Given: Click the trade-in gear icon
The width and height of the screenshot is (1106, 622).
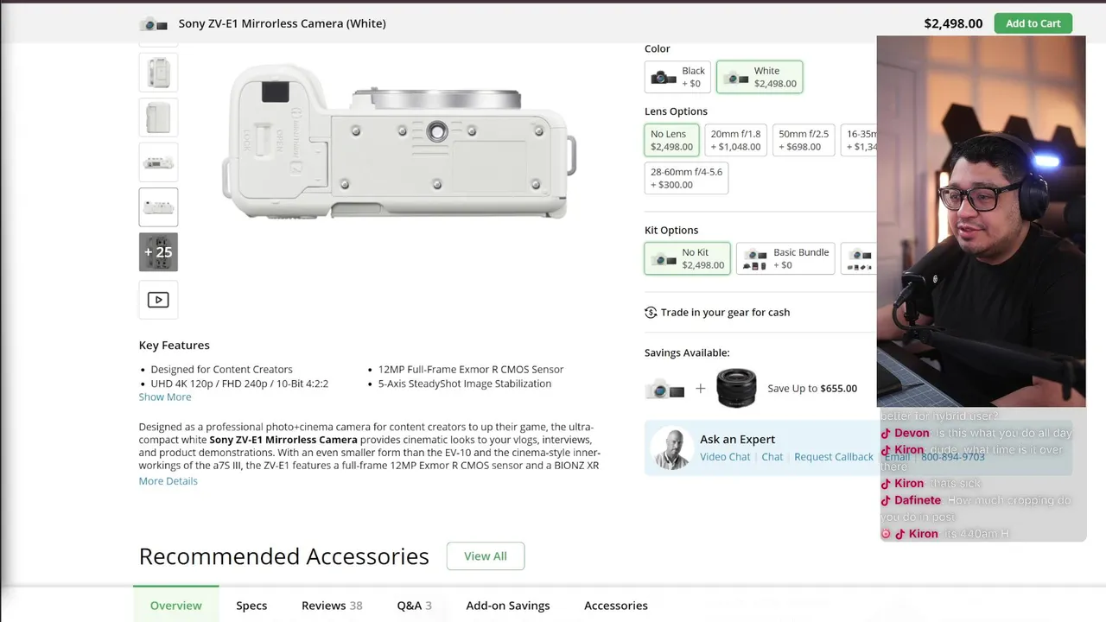Looking at the screenshot, I should 651,313.
